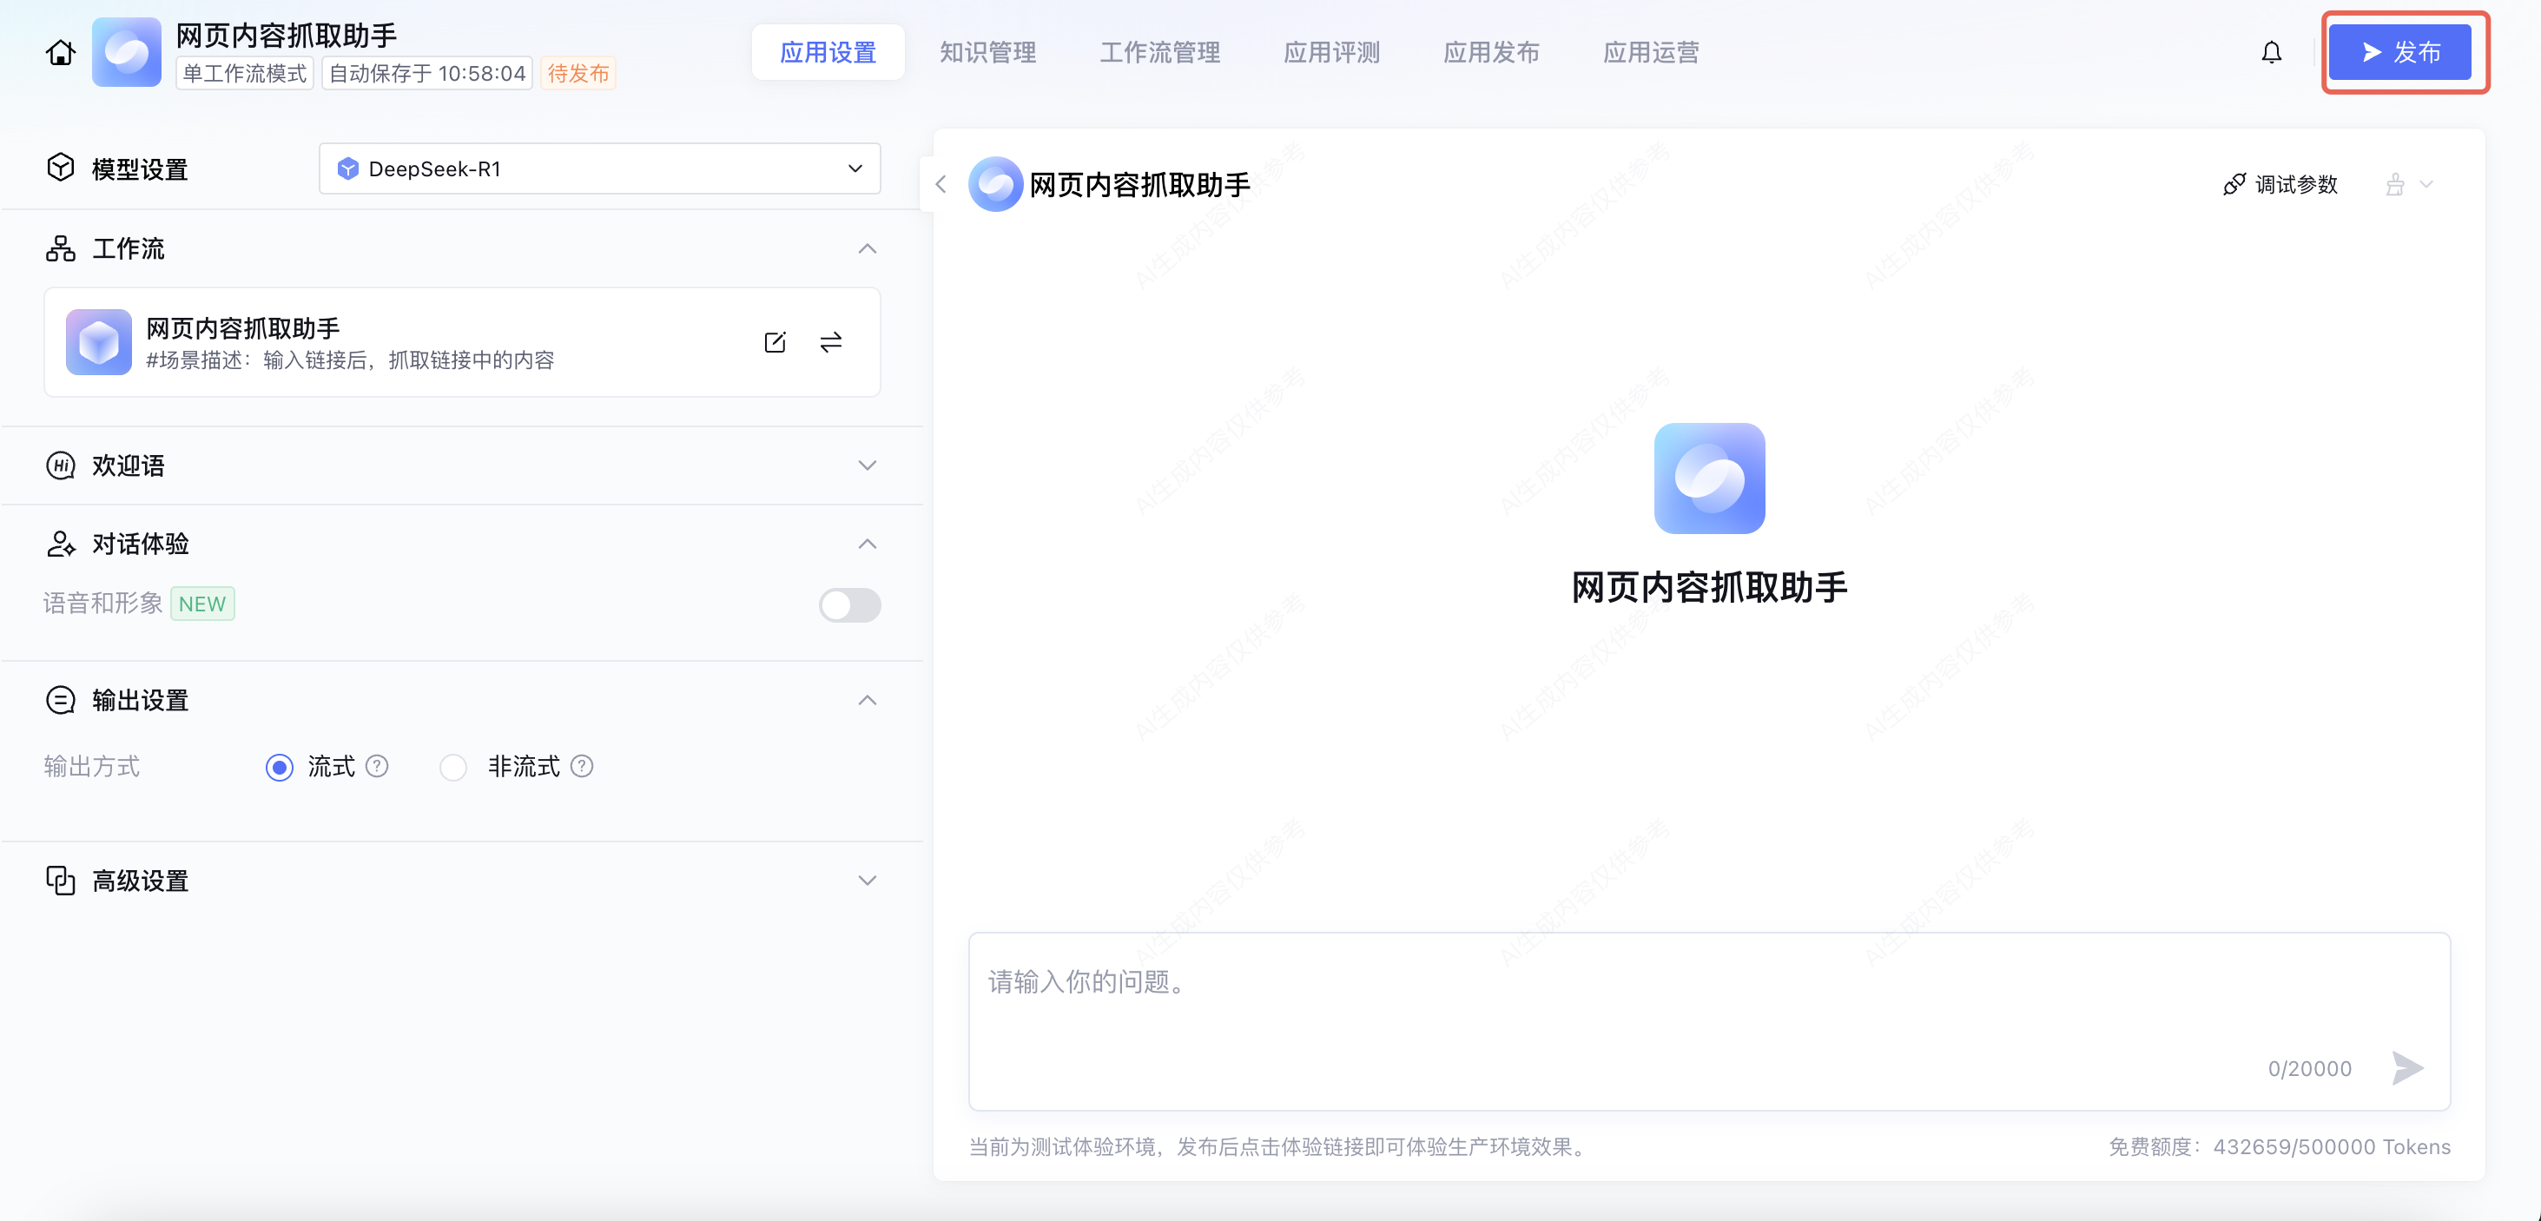Click the send message arrow icon
2541x1221 pixels.
pos(2406,1067)
